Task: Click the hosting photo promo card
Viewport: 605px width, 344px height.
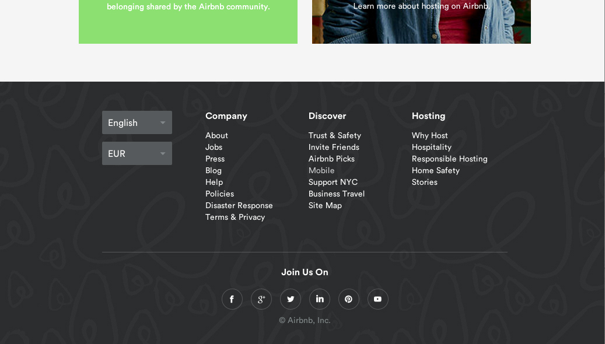Action: pyautogui.click(x=421, y=22)
